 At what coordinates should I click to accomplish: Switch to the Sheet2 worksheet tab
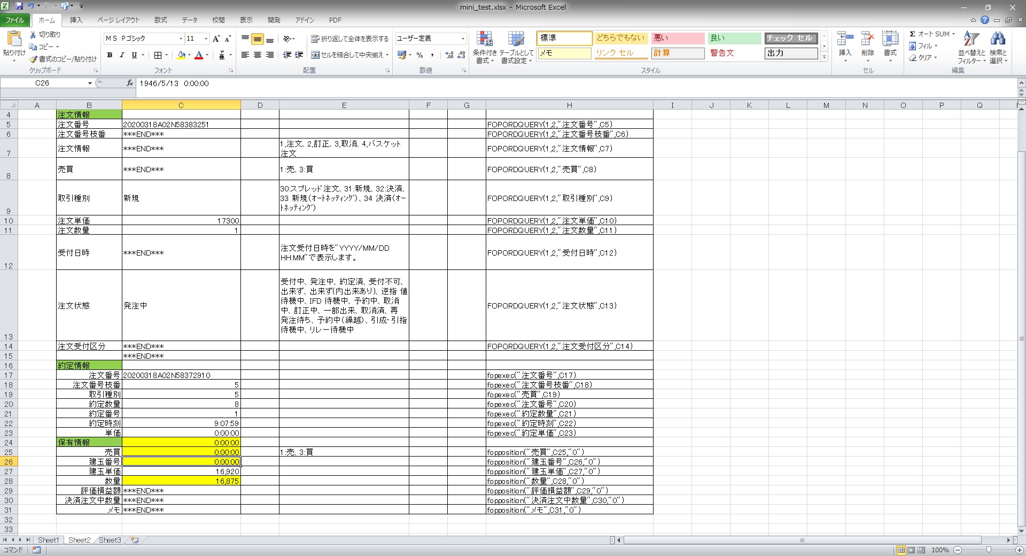79,540
